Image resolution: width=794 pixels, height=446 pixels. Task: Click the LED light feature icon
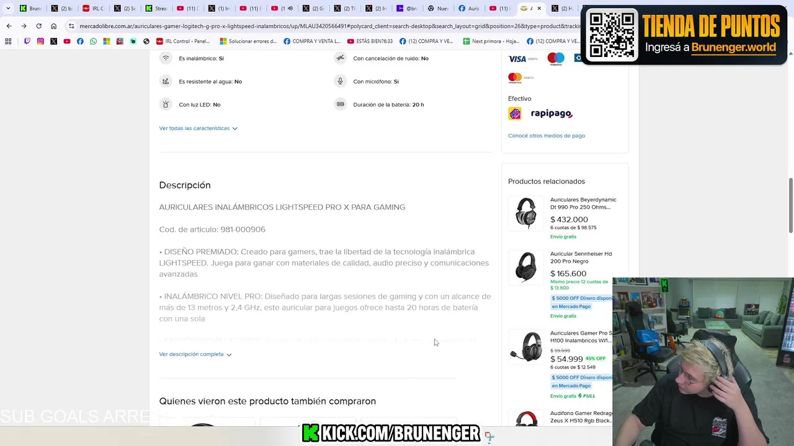click(x=166, y=104)
